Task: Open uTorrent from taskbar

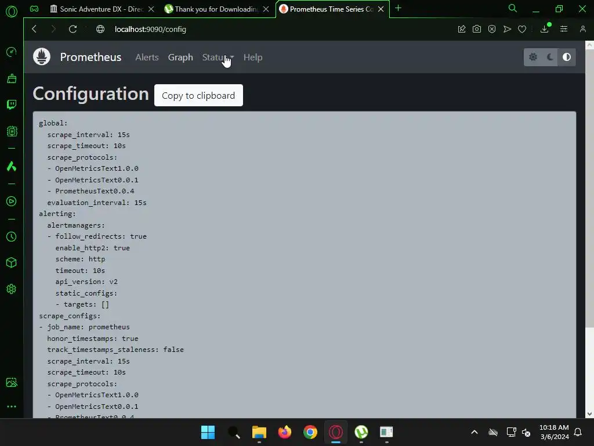Action: [x=361, y=432]
